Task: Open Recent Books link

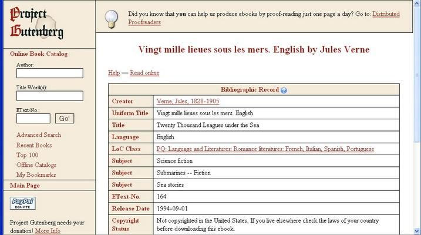Action: pos(34,145)
